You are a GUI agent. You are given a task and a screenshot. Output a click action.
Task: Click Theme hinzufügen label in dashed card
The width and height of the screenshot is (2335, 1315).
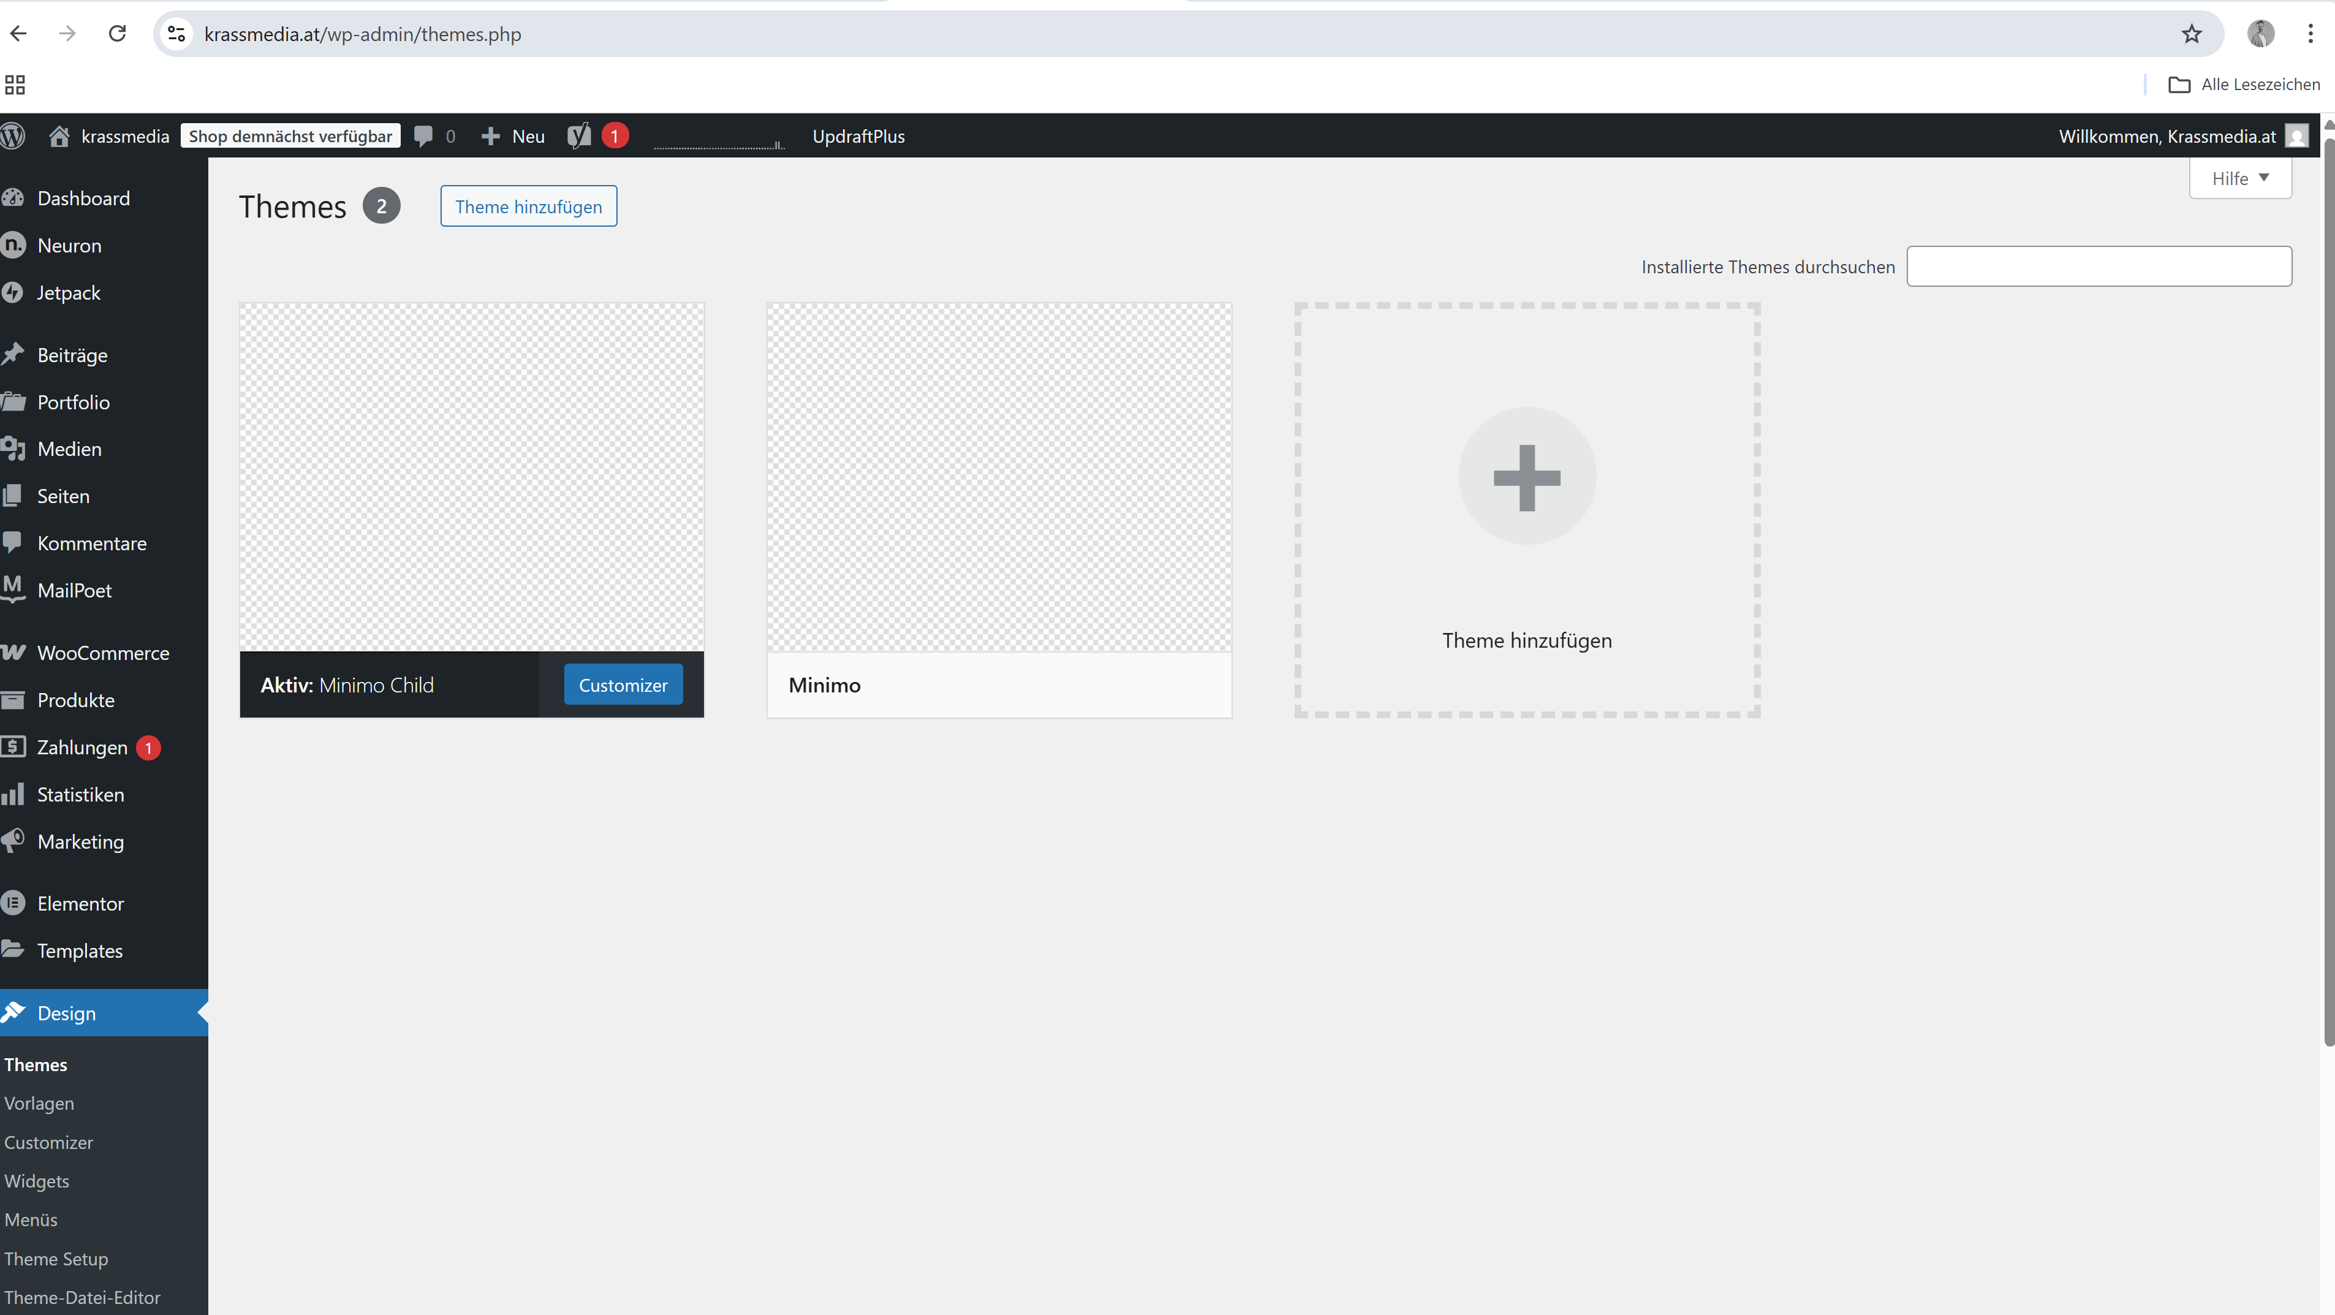1526,641
